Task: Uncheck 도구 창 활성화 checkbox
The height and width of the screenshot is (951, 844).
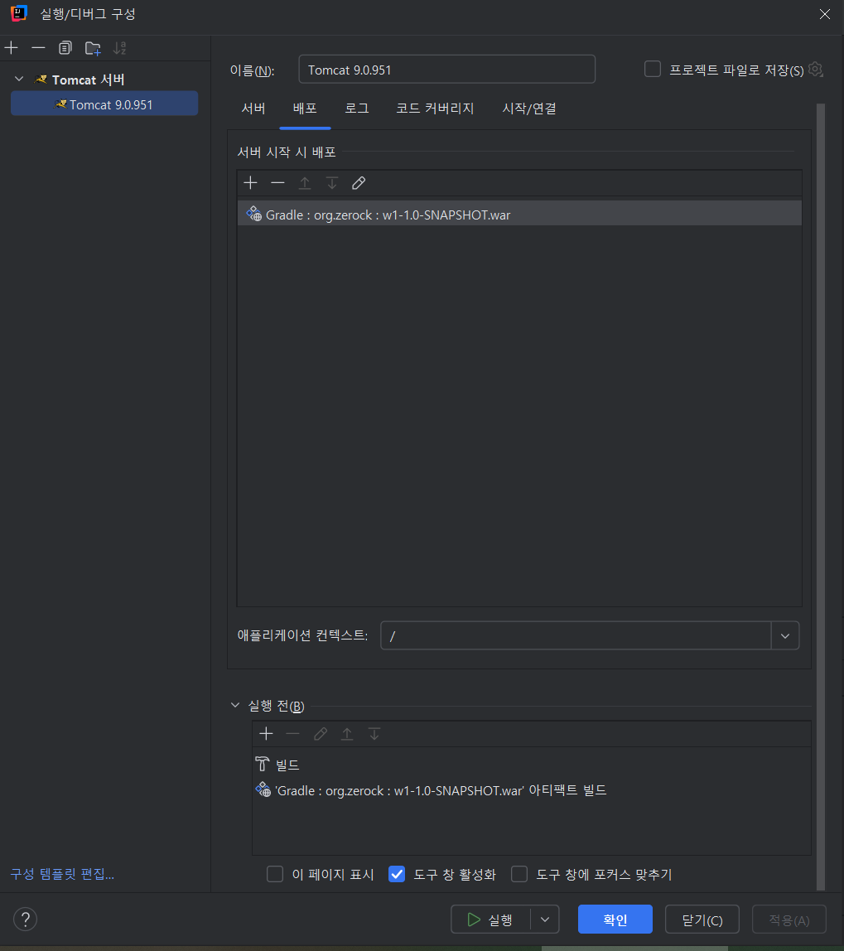Action: [397, 874]
